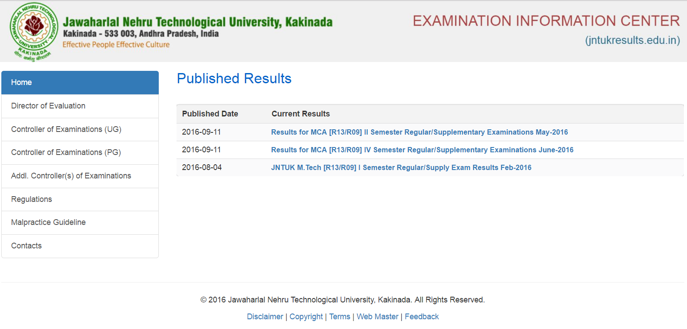Contact the Web Master link
The width and height of the screenshot is (687, 329).
pyautogui.click(x=377, y=317)
